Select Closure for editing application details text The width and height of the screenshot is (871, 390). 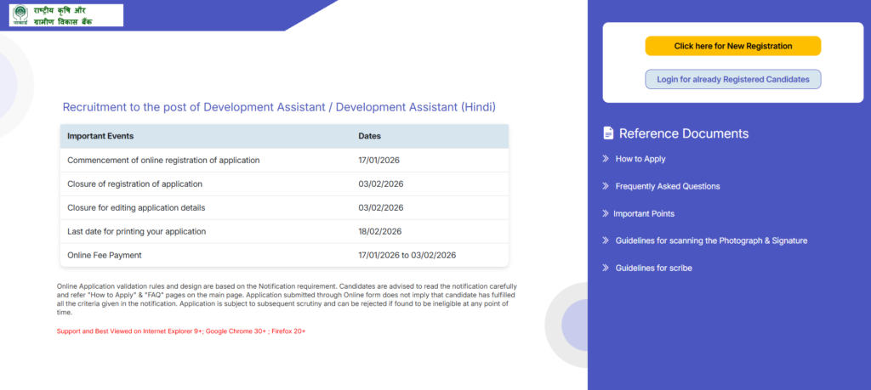tap(136, 207)
